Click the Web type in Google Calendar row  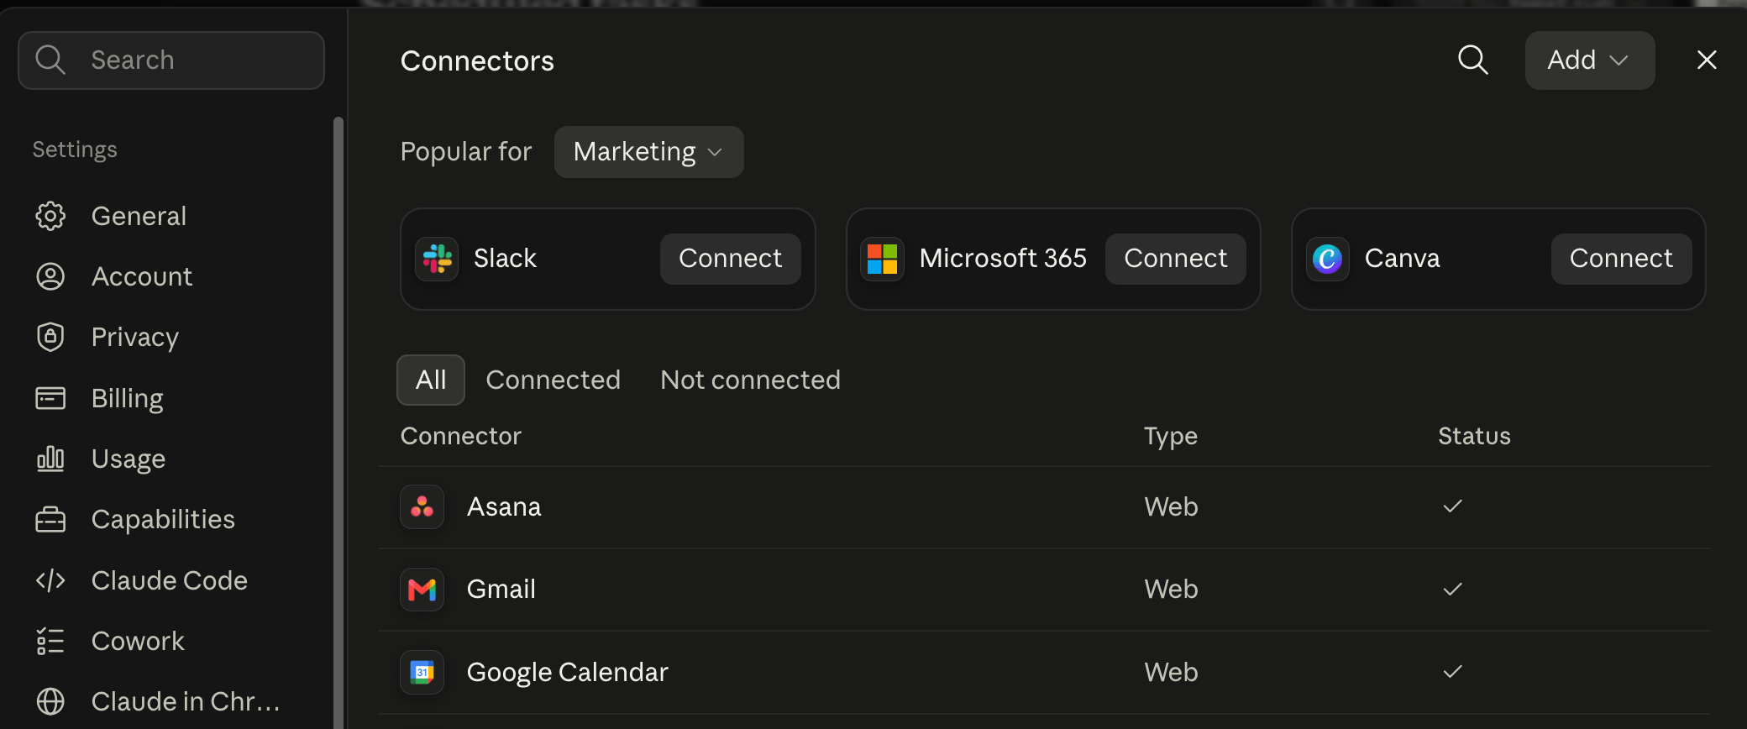(1171, 672)
